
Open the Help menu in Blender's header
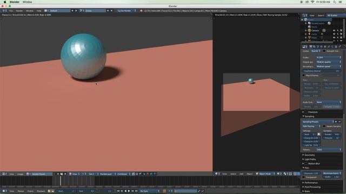pos(39,11)
